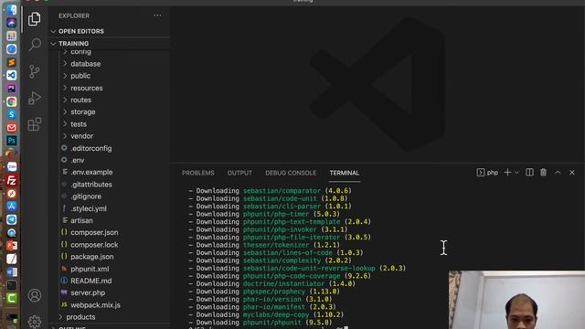Open the Source Control view
The image size is (585, 329).
coord(35,71)
